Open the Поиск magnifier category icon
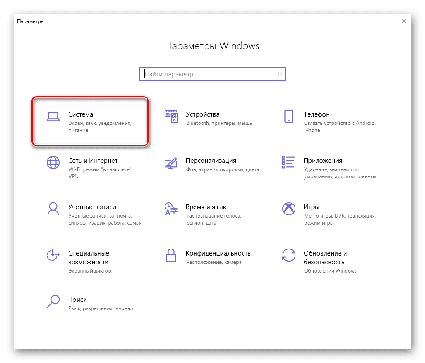The height and width of the screenshot is (363, 425). pyautogui.click(x=53, y=301)
